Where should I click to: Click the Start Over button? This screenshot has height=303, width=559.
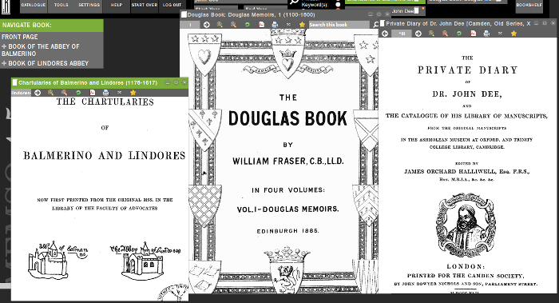[x=145, y=5]
